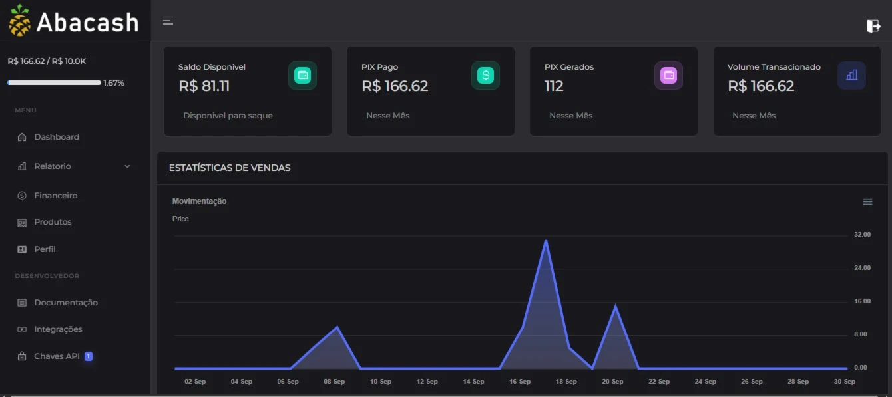The image size is (892, 397).
Task: Click the 32.00 y-axis label
Action: click(862, 235)
